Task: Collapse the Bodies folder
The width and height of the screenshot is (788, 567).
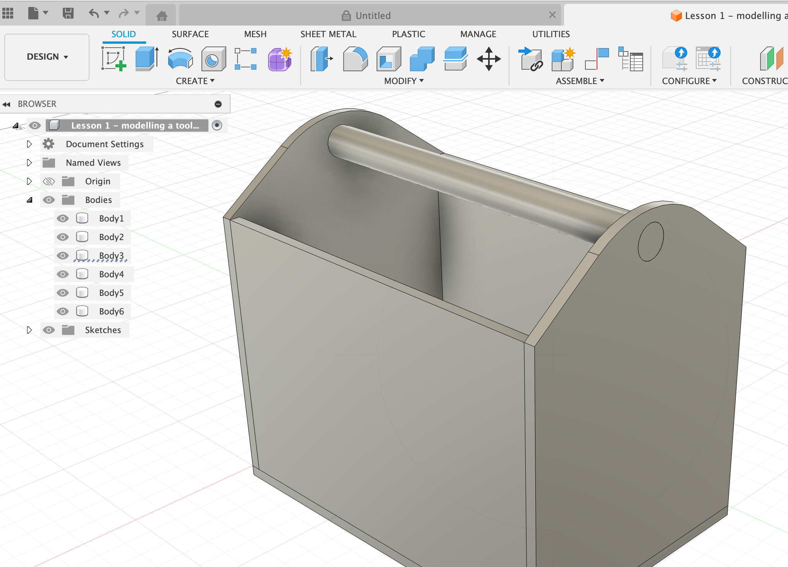Action: [29, 200]
